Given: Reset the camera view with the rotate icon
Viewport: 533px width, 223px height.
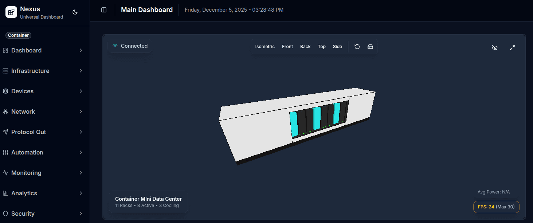Looking at the screenshot, I should tap(357, 47).
